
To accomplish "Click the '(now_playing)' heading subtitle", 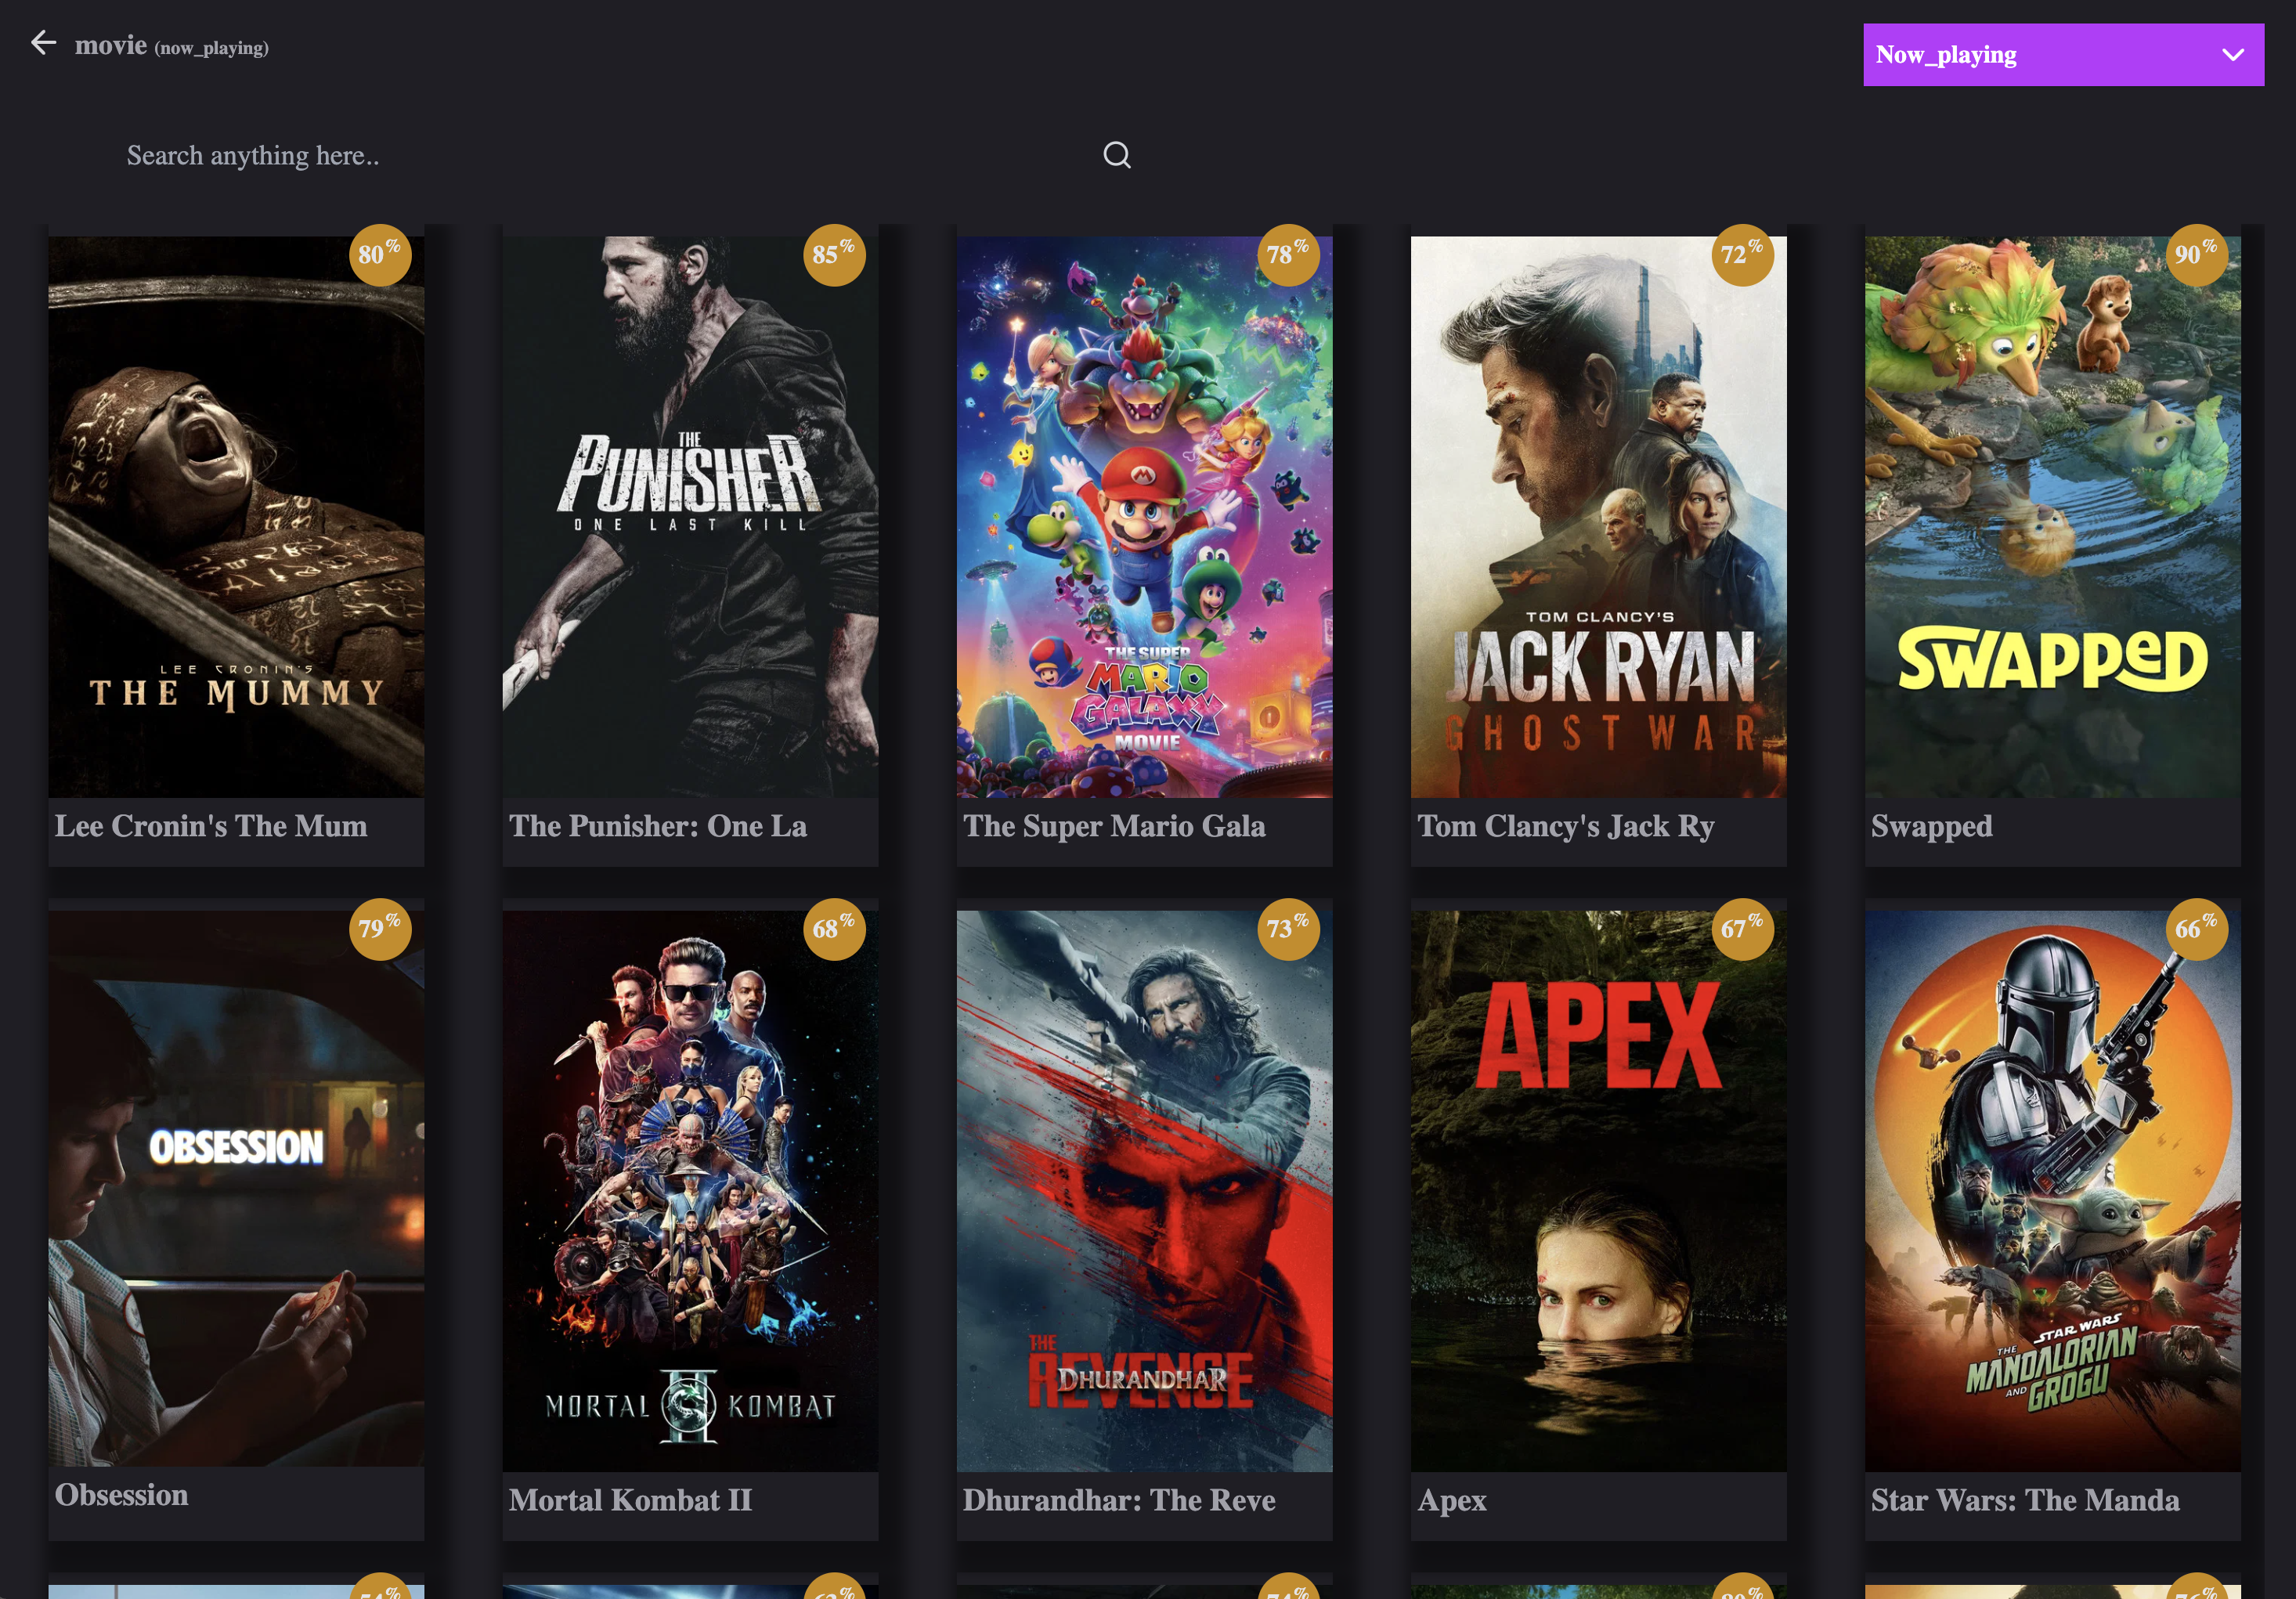I will pos(212,48).
